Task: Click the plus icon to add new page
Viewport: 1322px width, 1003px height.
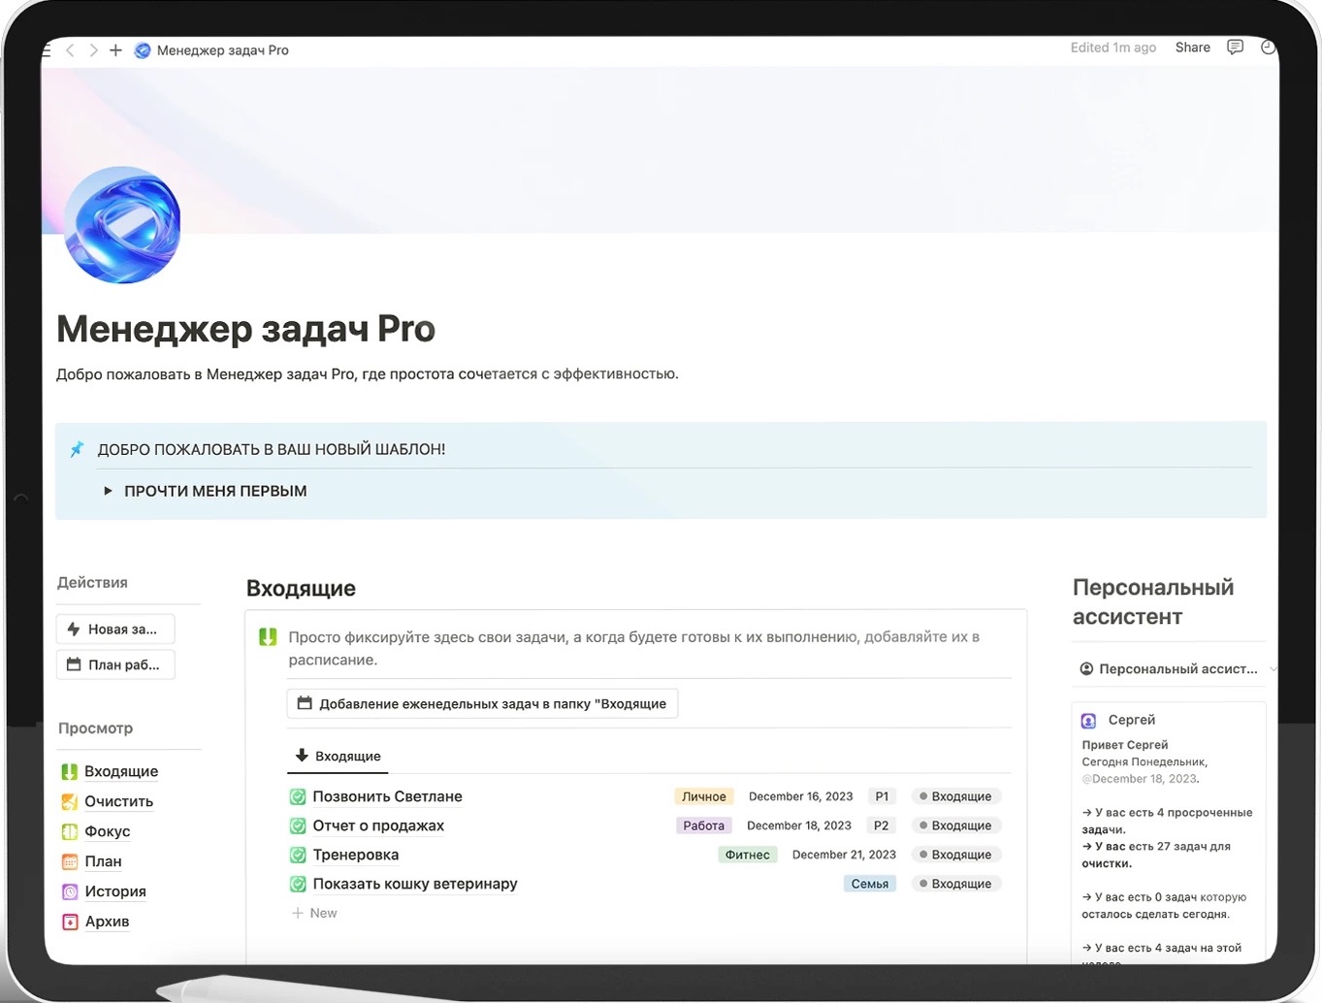Action: point(115,50)
